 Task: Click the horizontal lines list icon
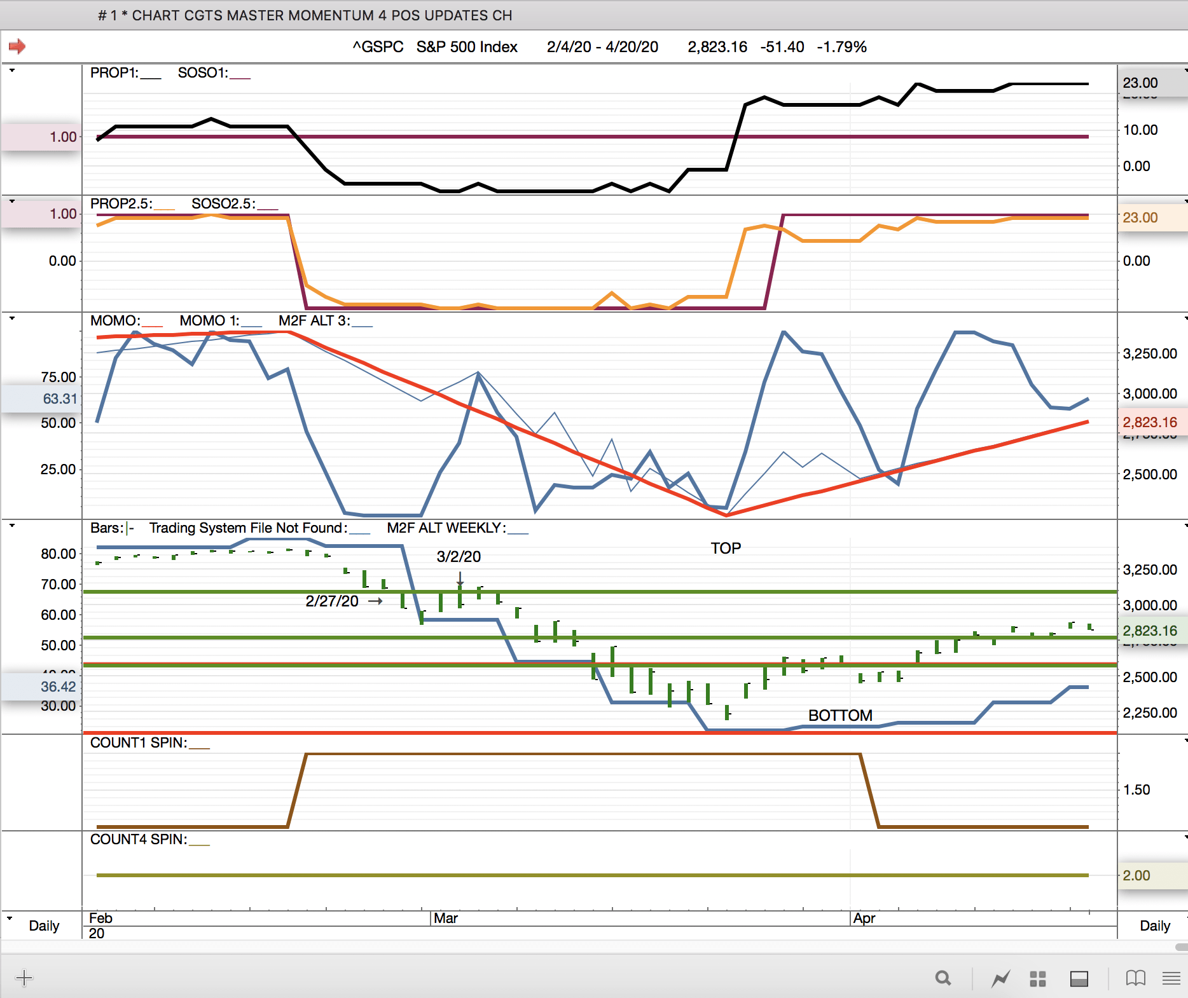(x=1171, y=978)
